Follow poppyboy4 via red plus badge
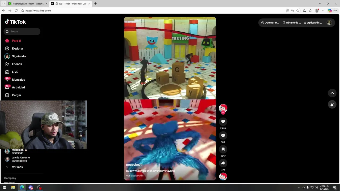The width and height of the screenshot is (340, 191). (x=223, y=112)
